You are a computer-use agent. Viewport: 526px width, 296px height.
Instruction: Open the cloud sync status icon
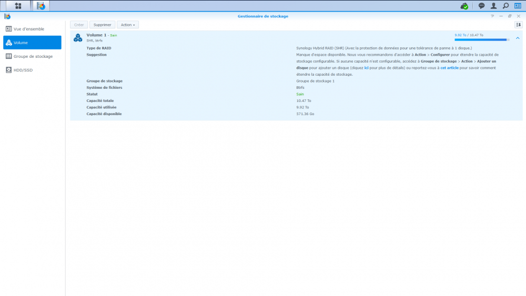pyautogui.click(x=464, y=6)
